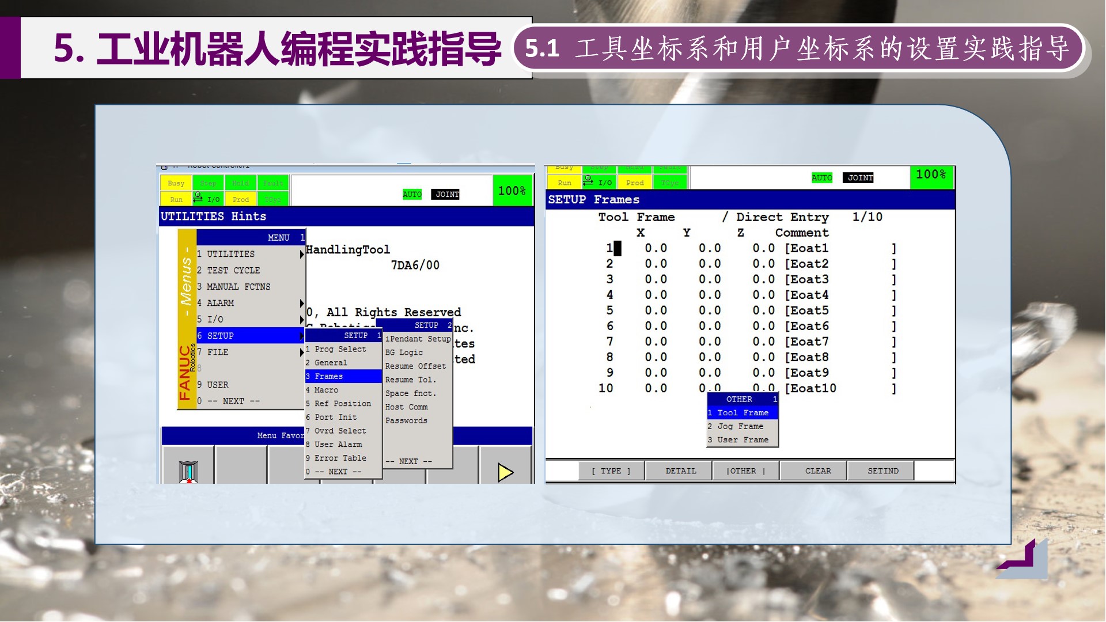Click the Hold status indicator on the left pendant
This screenshot has height=622, width=1106.
click(240, 183)
